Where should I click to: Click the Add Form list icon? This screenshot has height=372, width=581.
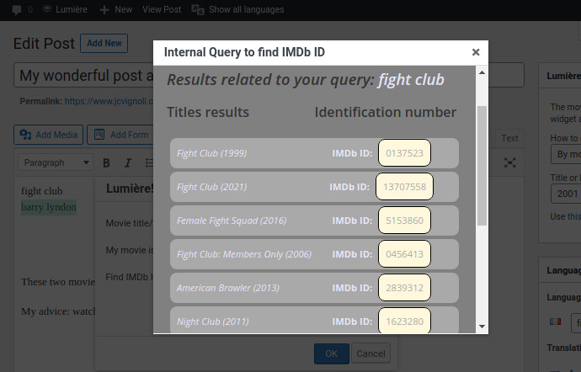pos(99,134)
